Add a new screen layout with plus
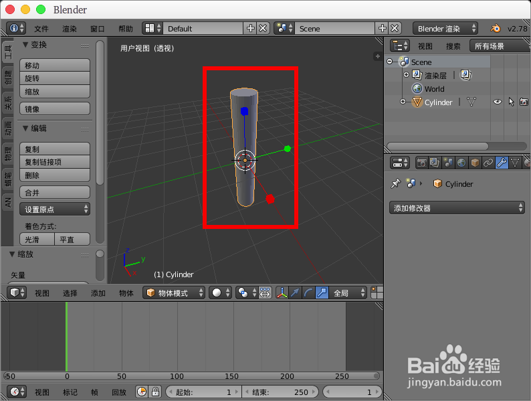 coord(250,28)
